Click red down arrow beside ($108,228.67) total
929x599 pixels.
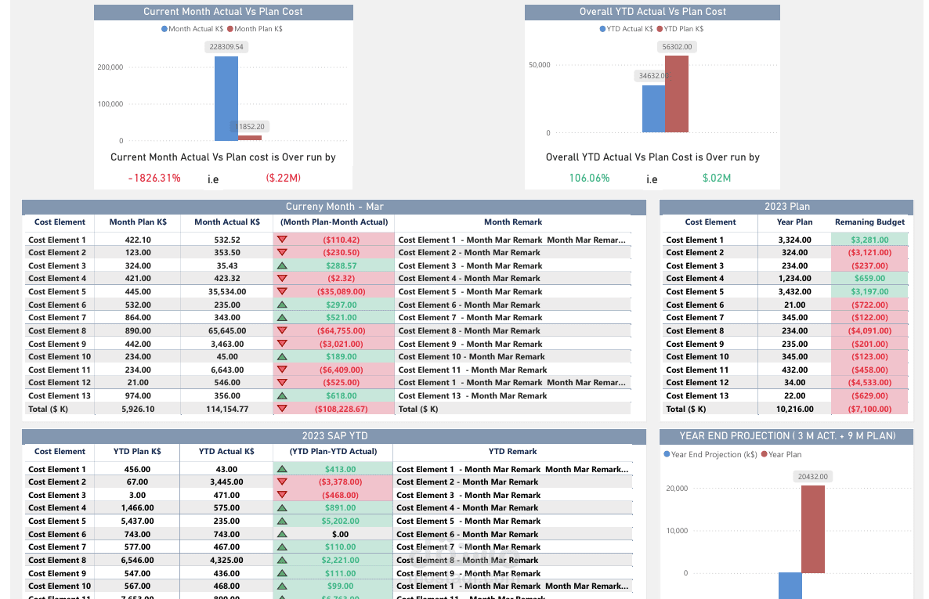click(282, 409)
